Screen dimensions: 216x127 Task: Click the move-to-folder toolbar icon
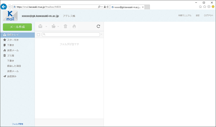click(54, 26)
